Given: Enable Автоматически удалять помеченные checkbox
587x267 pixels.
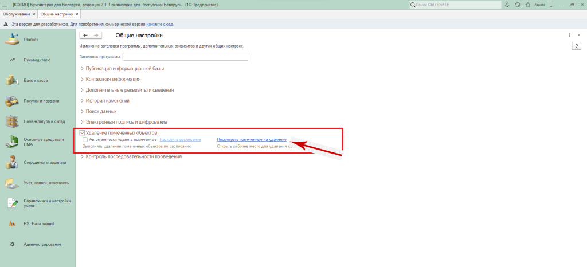Looking at the screenshot, I should pyautogui.click(x=85, y=139).
